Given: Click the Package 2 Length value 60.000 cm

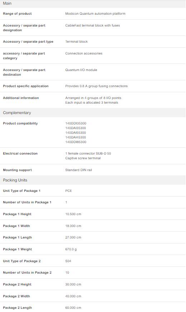Looking at the screenshot, I should tap(73, 308).
